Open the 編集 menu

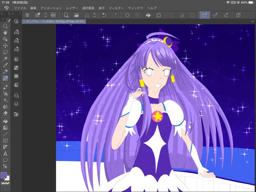coord(33,8)
